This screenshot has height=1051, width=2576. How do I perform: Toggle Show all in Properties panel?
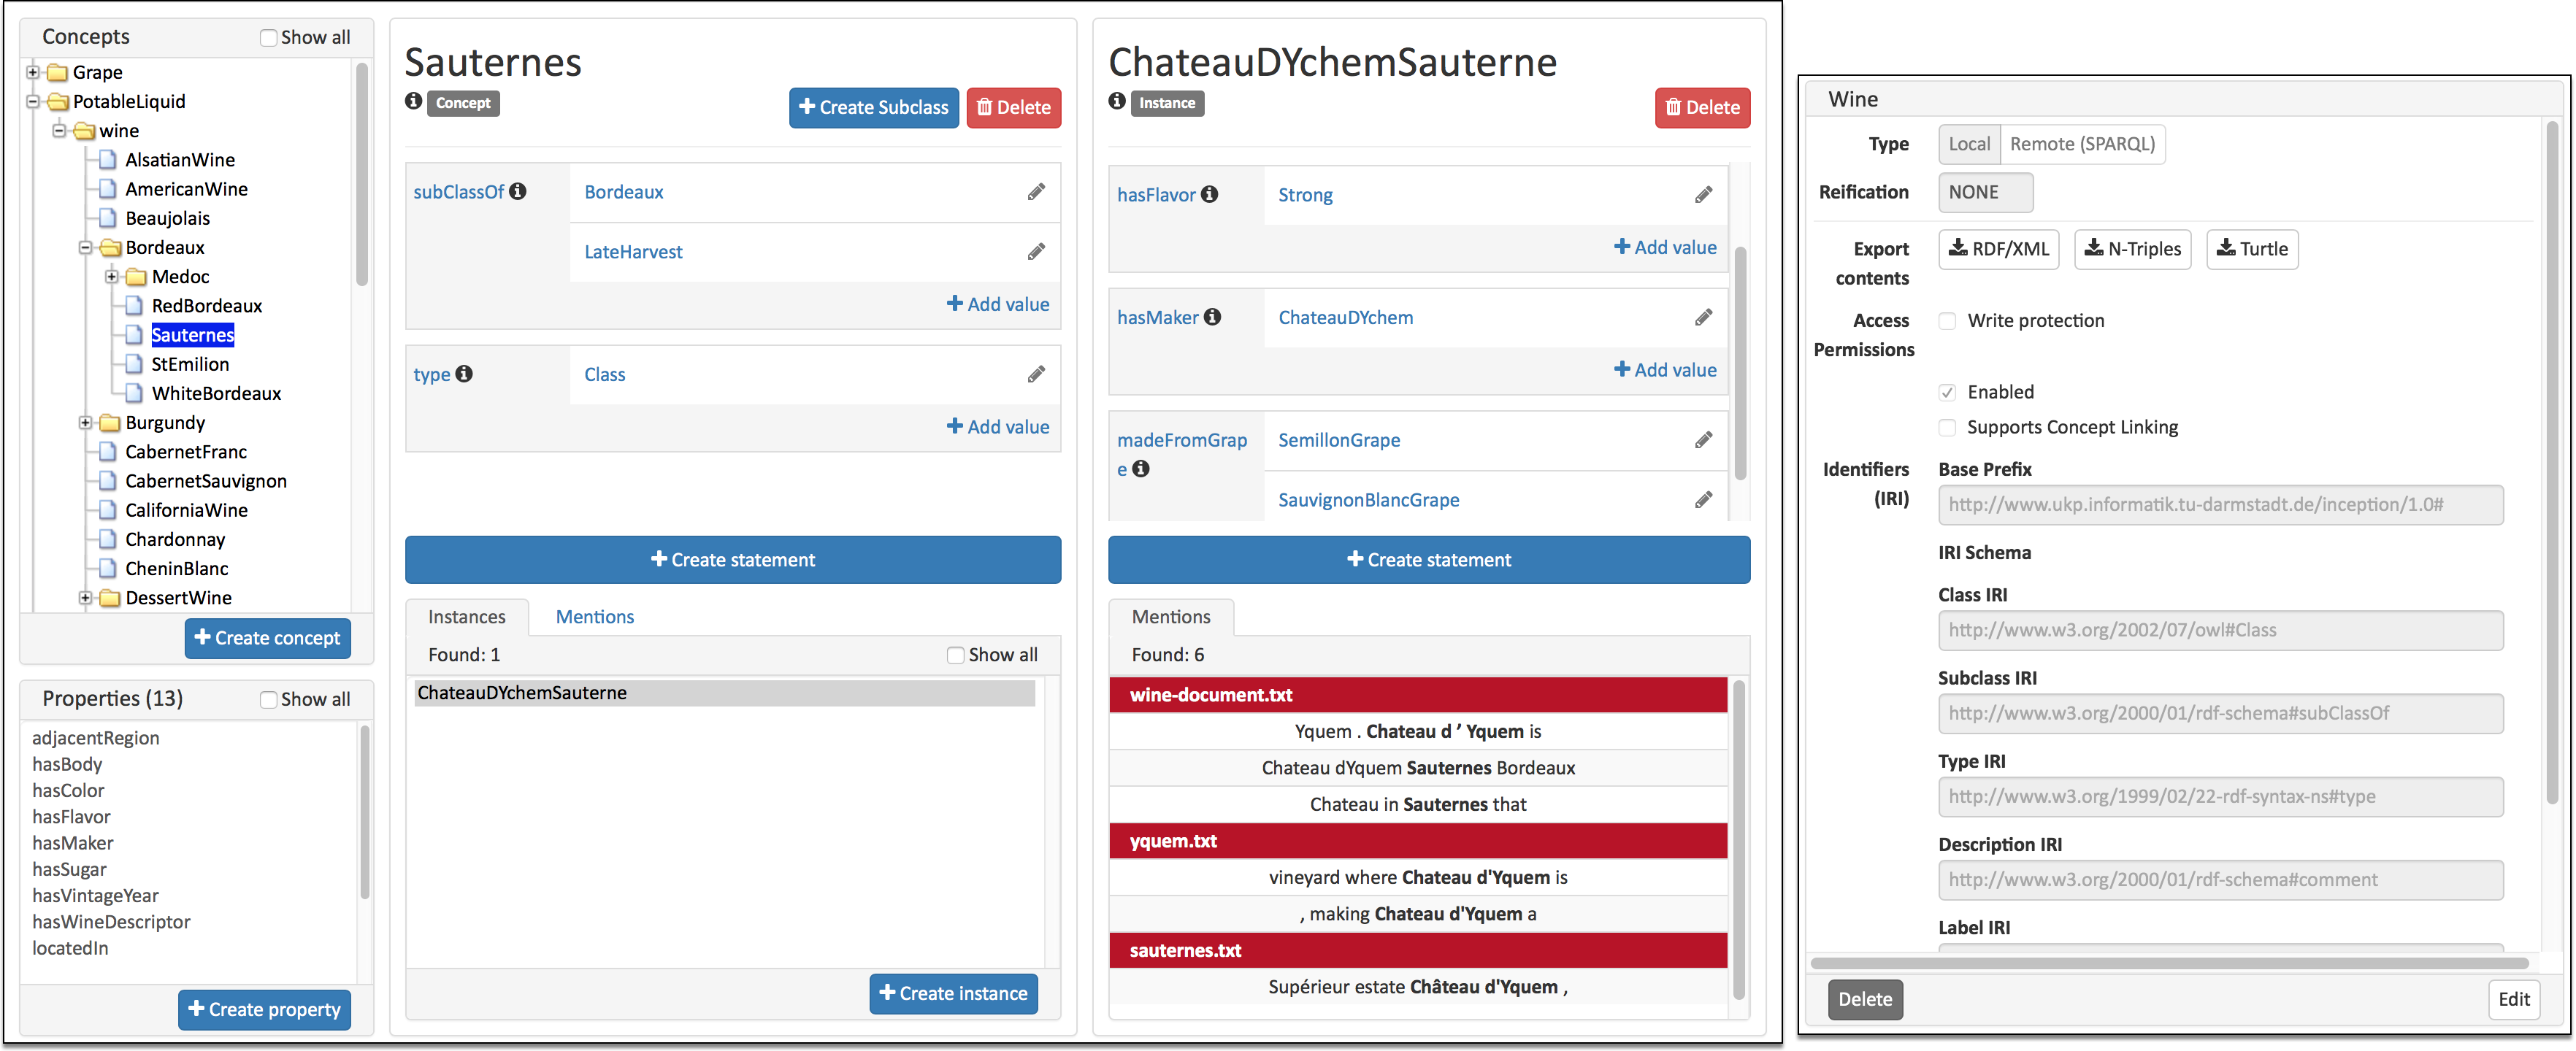(268, 700)
